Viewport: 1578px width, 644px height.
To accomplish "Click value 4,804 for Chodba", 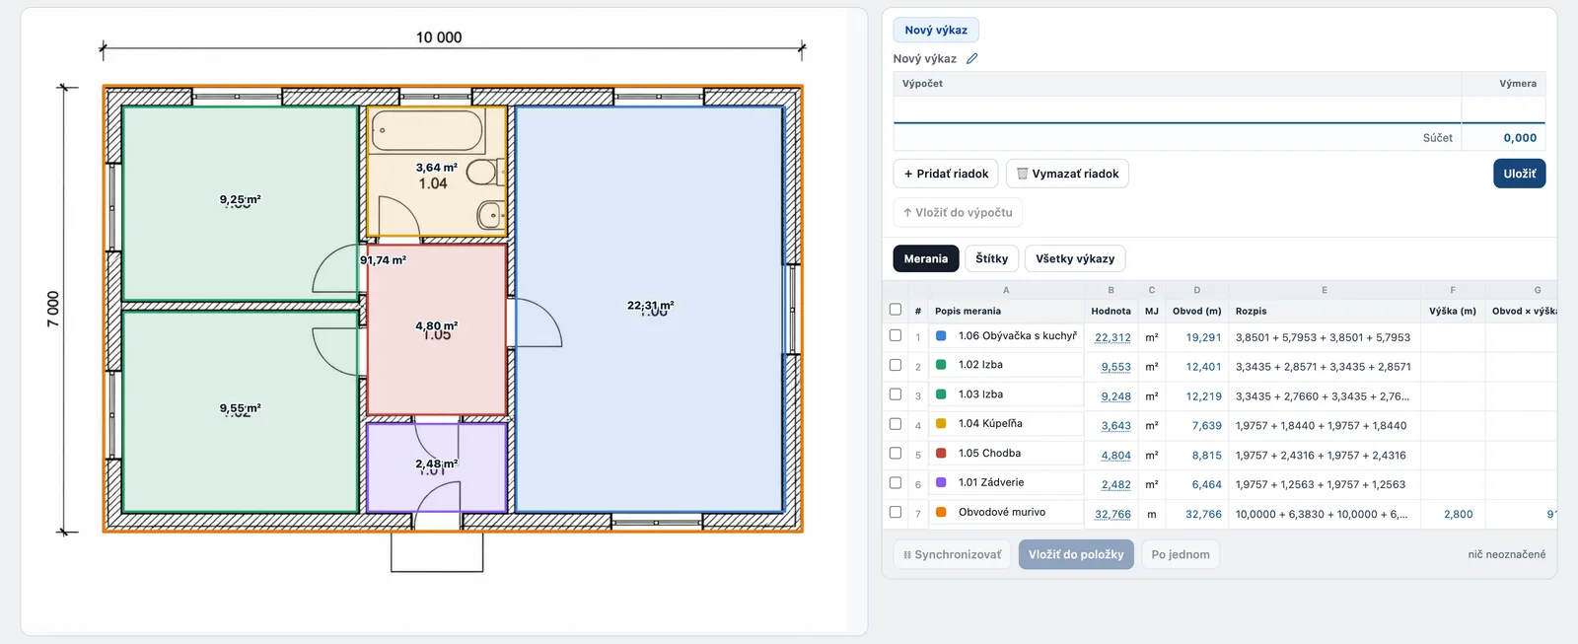I will [x=1115, y=456].
